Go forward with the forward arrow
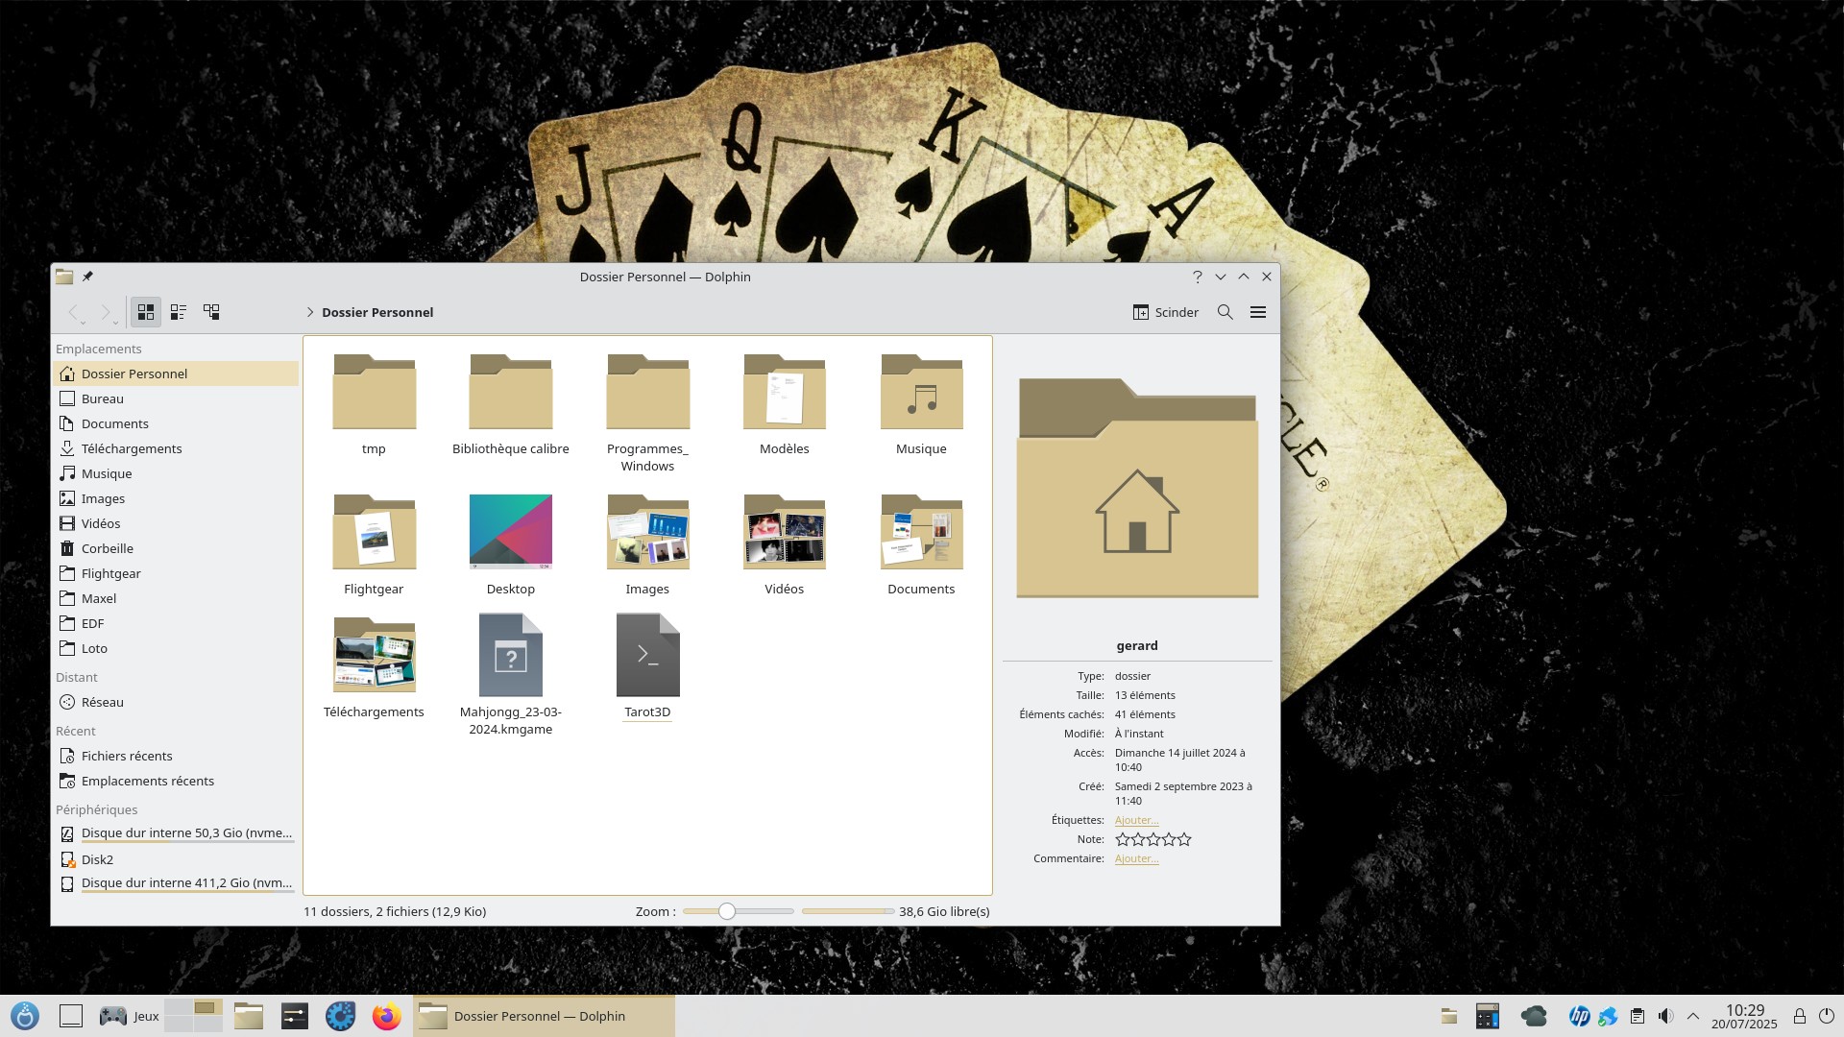 pos(107,312)
